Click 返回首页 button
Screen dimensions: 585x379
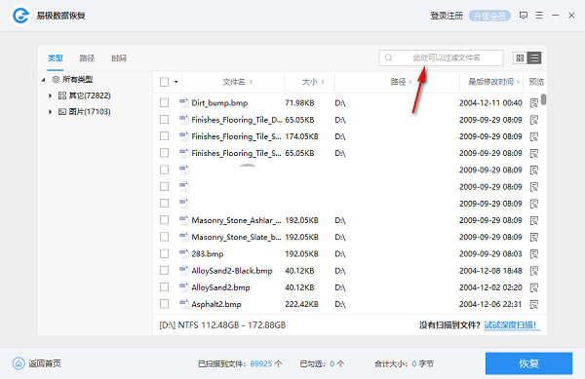click(37, 363)
